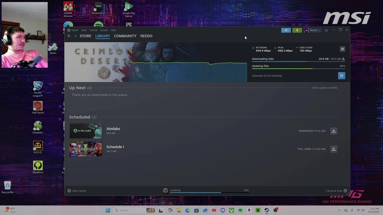Open R.E.P.O. desktop icon
The width and height of the screenshot is (383, 215).
(x=38, y=147)
